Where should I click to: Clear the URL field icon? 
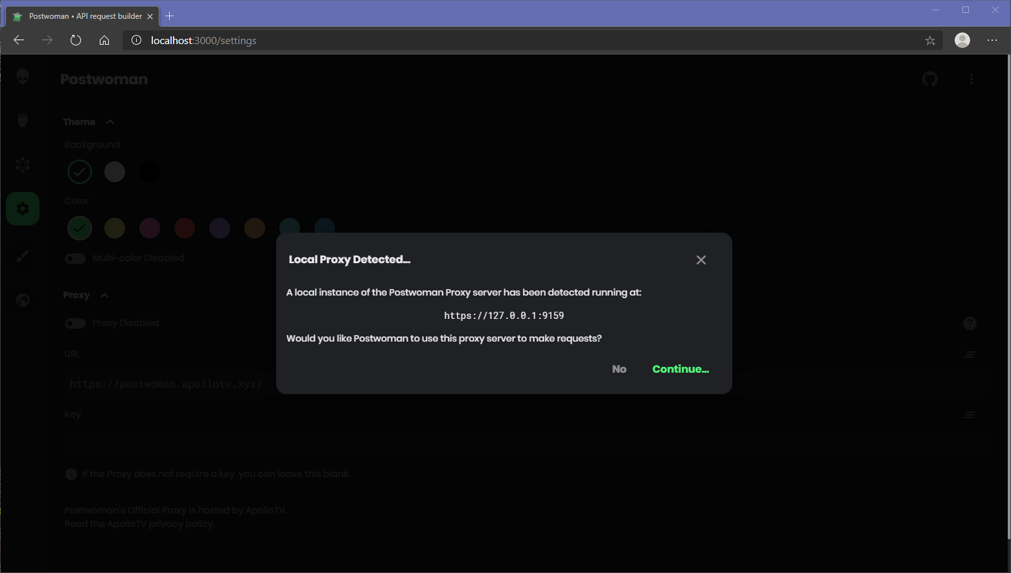[970, 355]
